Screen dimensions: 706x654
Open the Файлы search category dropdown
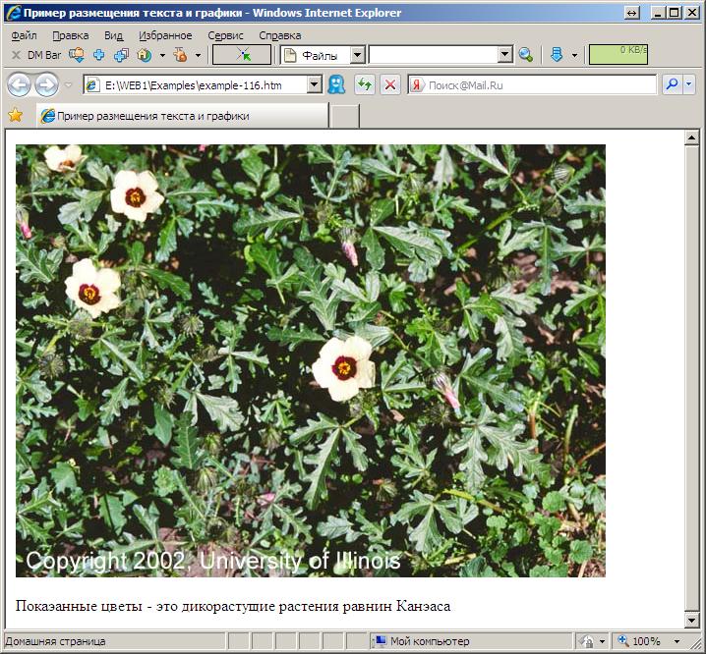point(358,55)
